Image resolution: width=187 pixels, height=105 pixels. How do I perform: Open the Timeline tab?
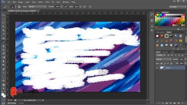click(x=21, y=103)
